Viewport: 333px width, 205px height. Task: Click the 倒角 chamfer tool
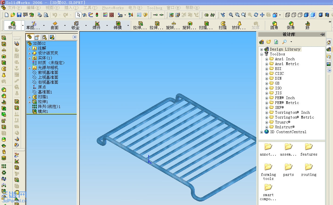click(291, 25)
